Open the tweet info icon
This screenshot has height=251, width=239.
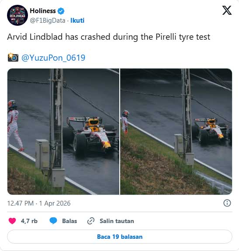pyautogui.click(x=227, y=203)
